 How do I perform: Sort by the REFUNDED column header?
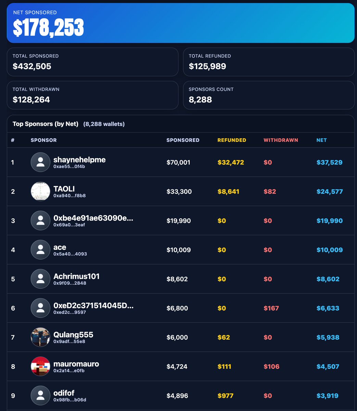point(232,140)
